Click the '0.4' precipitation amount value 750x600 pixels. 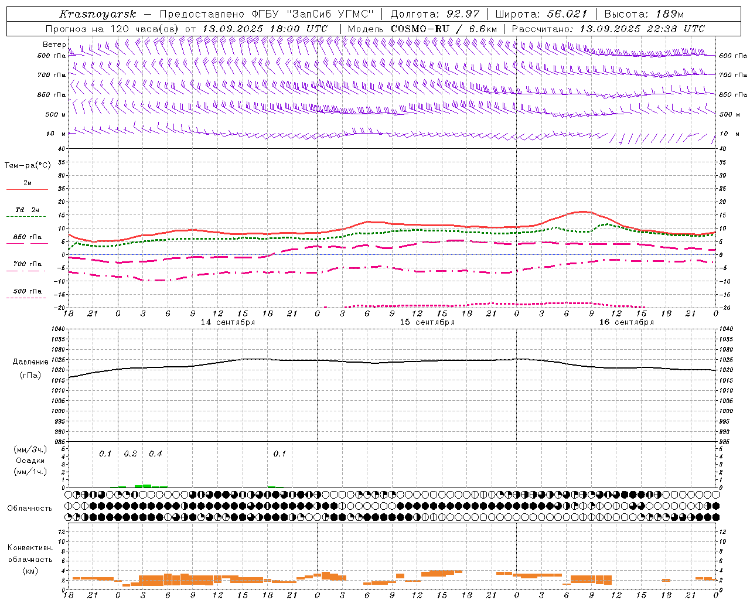pyautogui.click(x=155, y=454)
